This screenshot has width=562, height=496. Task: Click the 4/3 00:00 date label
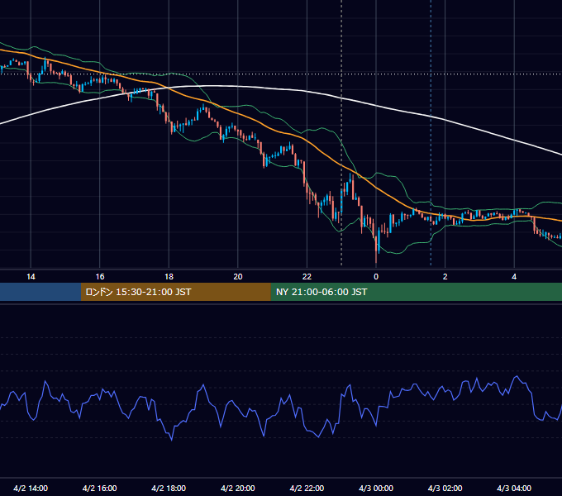coord(376,488)
